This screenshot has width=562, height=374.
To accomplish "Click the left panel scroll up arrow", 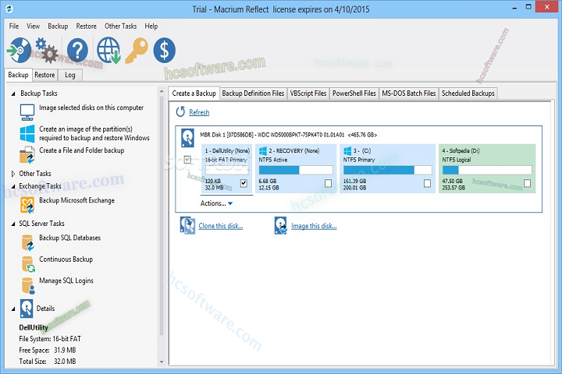I will click(x=162, y=92).
